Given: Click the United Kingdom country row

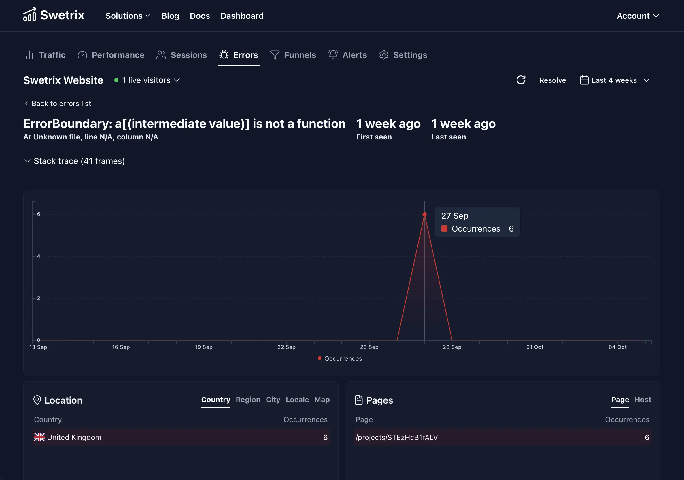Looking at the screenshot, I should (181, 437).
